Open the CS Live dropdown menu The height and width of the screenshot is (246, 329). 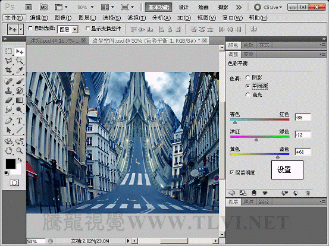pos(268,7)
